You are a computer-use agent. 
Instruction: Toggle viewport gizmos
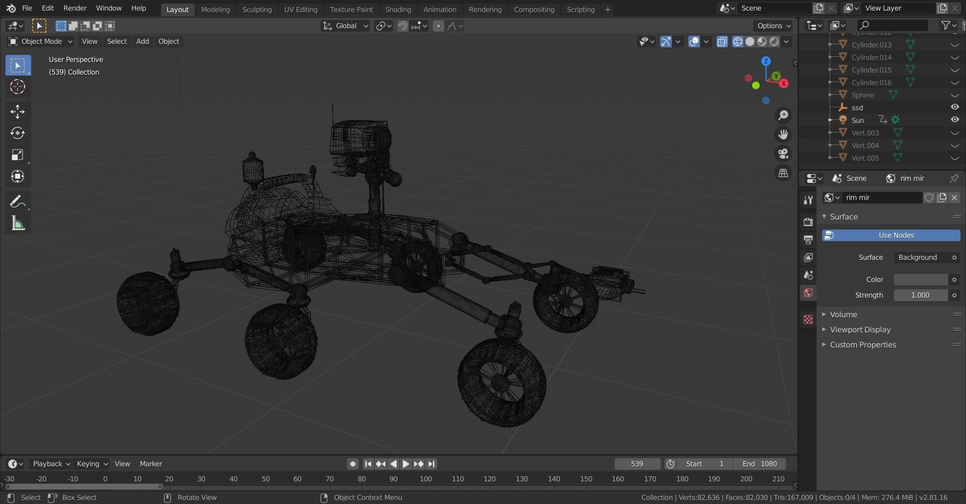coord(666,42)
